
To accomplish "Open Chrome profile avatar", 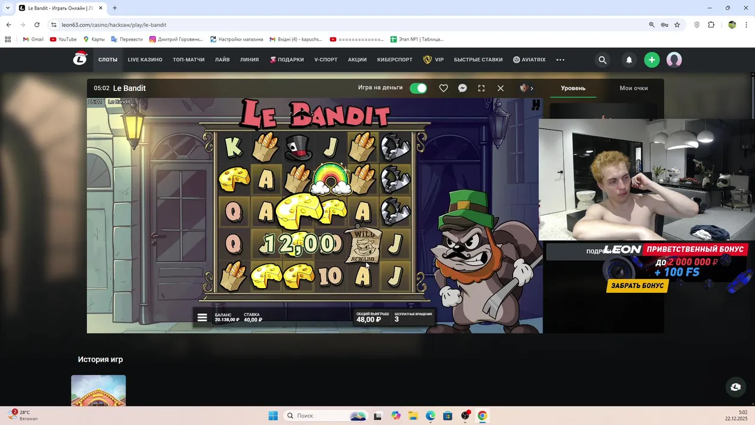I will pyautogui.click(x=732, y=25).
